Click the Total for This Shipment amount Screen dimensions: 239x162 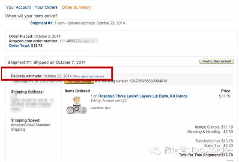coord(227,155)
